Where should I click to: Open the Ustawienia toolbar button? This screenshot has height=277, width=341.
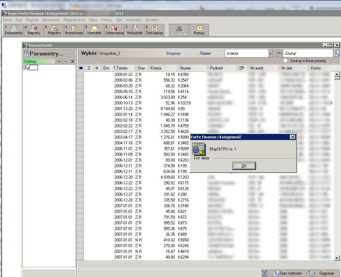114,30
